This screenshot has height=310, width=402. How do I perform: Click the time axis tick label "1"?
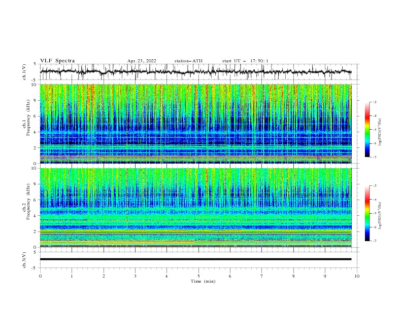(72, 276)
